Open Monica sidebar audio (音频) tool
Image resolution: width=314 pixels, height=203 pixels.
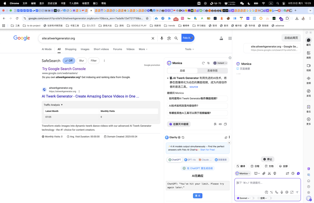click(308, 78)
